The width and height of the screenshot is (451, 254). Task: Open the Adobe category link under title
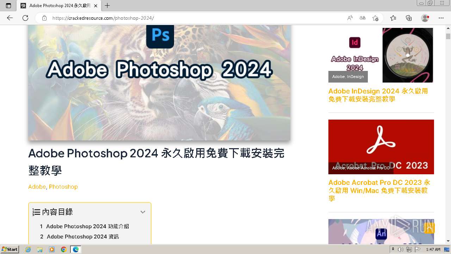click(x=37, y=187)
